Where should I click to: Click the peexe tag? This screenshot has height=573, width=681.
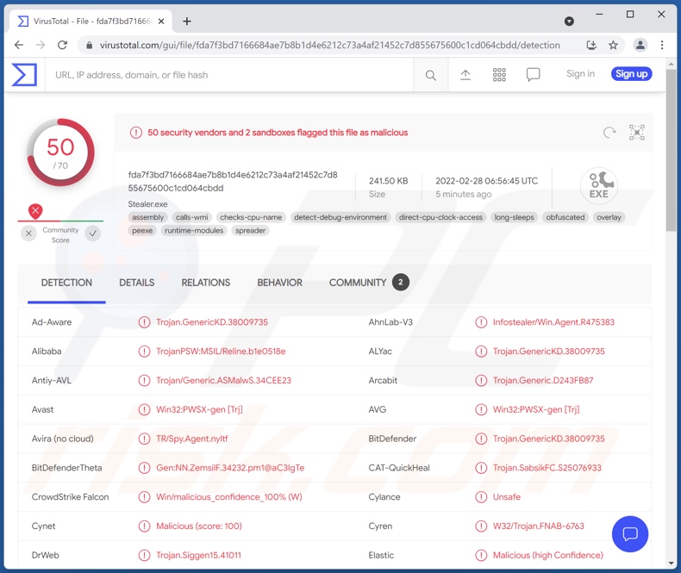tap(142, 231)
